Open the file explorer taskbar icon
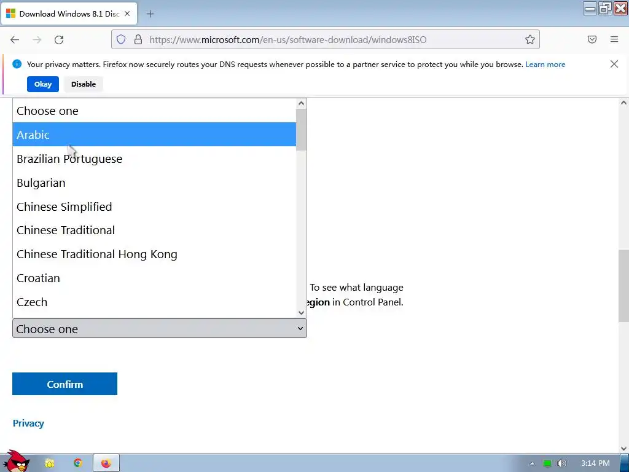629x472 pixels. [x=49, y=463]
